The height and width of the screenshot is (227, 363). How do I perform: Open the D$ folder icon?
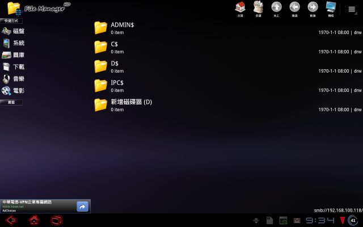tap(100, 66)
